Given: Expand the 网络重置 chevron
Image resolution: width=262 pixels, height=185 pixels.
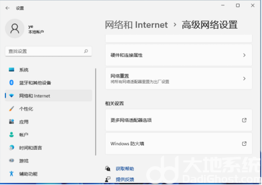Looking at the screenshot, I should (244, 79).
